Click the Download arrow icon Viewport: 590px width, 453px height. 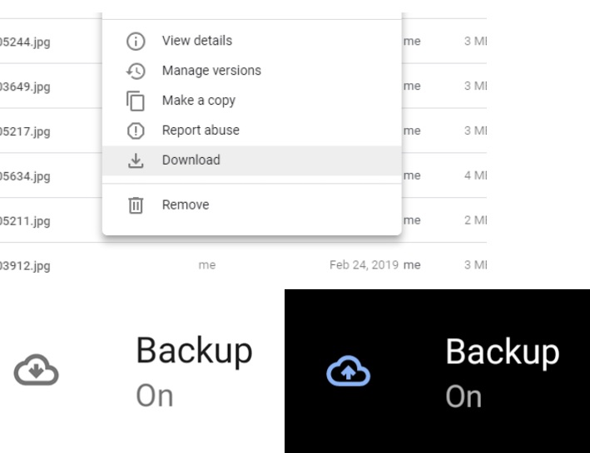coord(134,160)
